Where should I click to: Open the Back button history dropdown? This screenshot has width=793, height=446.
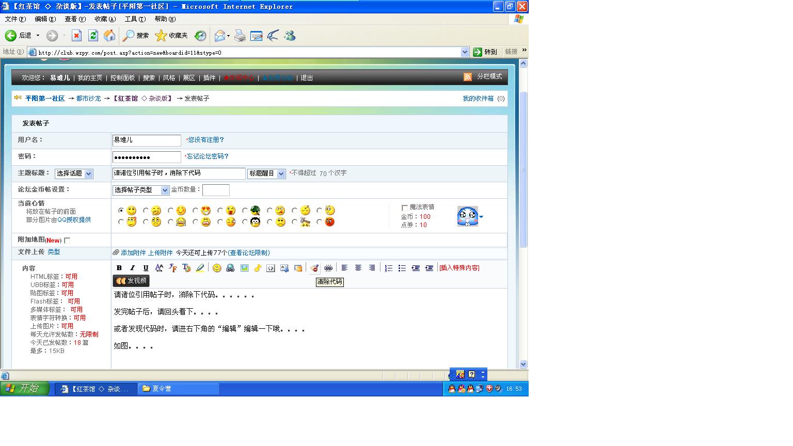[38, 36]
